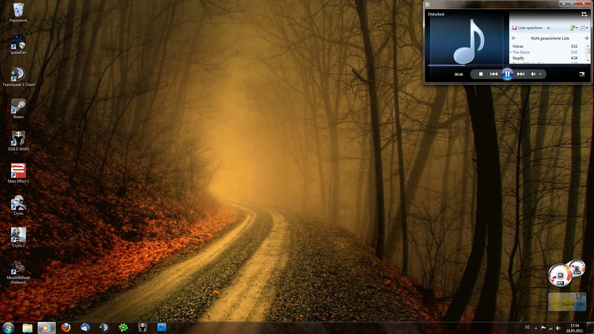594x334 pixels.
Task: Open TeamSpeak from the taskbar
Action: (104, 328)
